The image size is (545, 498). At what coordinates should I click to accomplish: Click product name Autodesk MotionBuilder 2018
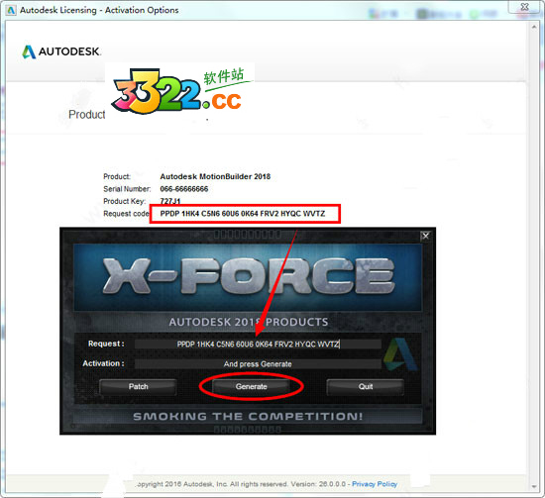click(x=215, y=176)
